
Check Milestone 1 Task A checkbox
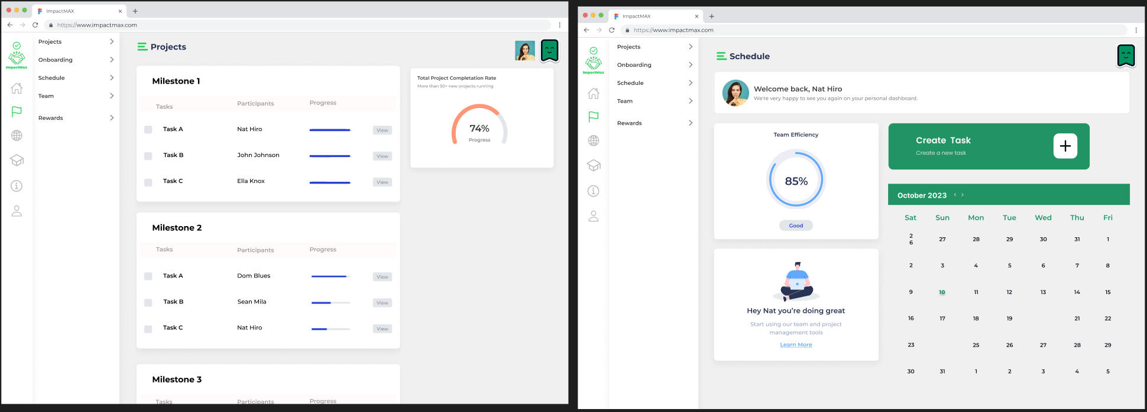click(x=148, y=130)
